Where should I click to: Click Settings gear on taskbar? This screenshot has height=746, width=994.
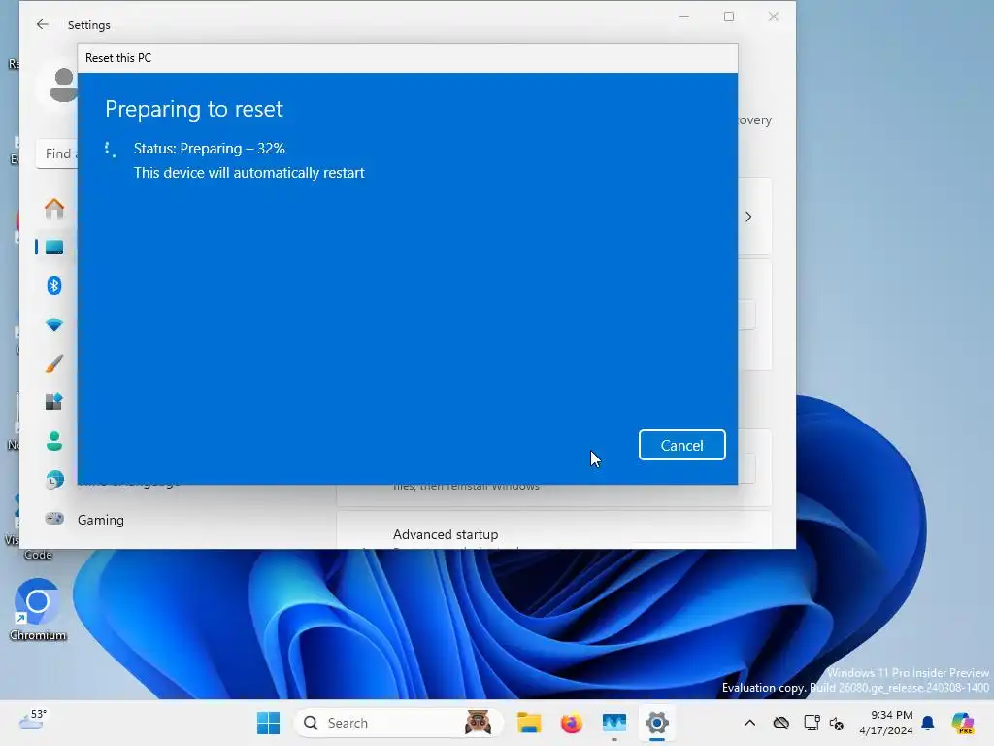tap(657, 723)
